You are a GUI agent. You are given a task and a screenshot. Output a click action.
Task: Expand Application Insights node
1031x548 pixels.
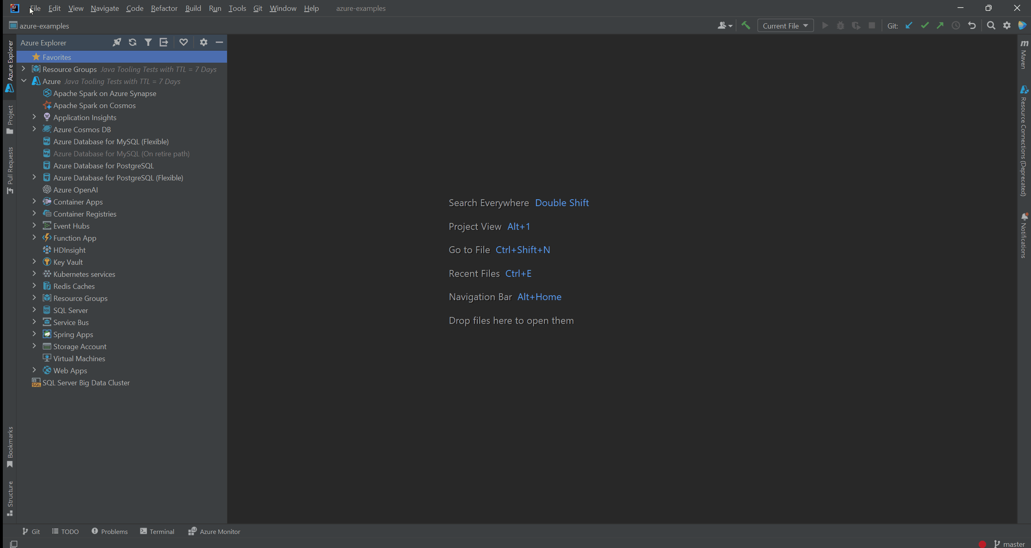click(35, 117)
